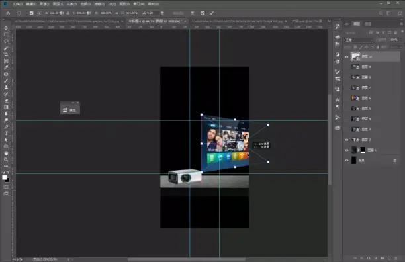Open the layer fill dropdown
405x262 pixels.
pyautogui.click(x=401, y=47)
